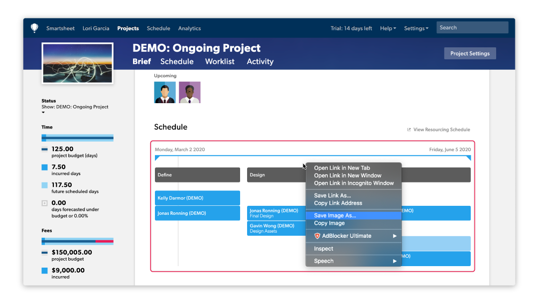Select Copy Link Address menu entry
538x303 pixels.
coord(338,203)
